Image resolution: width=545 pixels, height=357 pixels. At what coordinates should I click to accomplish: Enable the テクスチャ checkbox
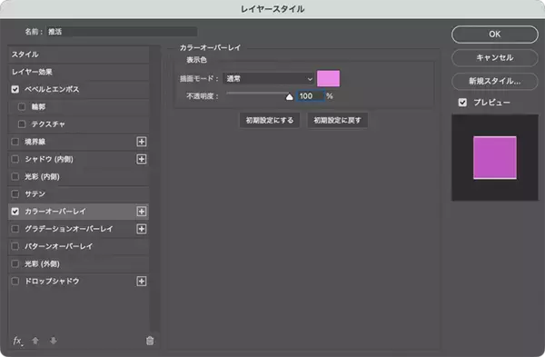pos(22,124)
